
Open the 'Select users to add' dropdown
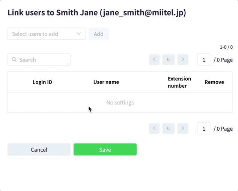tap(47, 34)
